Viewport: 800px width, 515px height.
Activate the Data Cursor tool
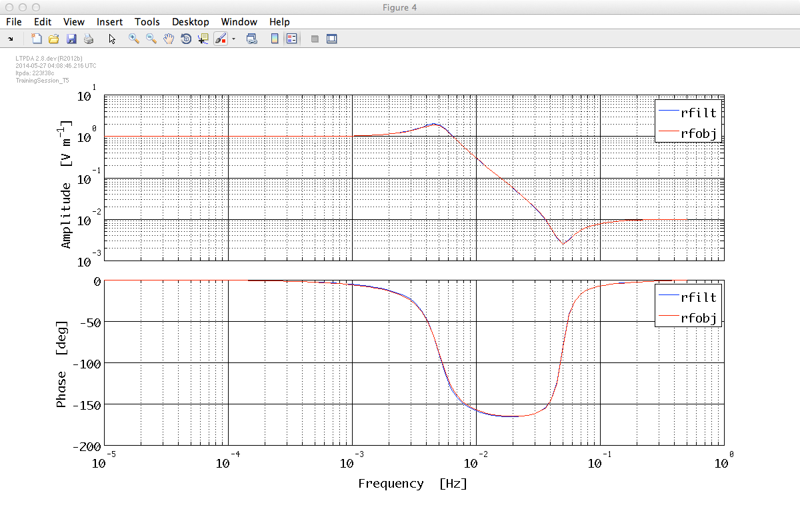coord(203,39)
